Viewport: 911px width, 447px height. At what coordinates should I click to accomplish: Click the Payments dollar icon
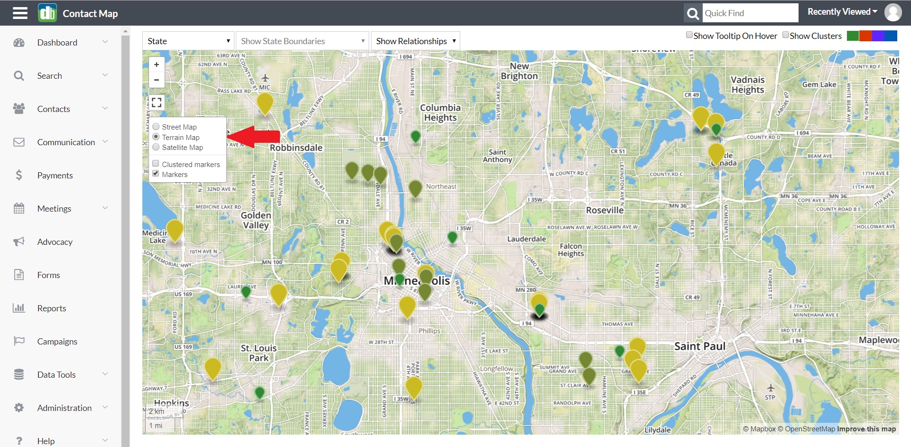(19, 175)
